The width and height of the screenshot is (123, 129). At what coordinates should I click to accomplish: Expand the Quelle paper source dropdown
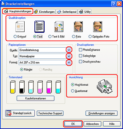(x=69, y=50)
